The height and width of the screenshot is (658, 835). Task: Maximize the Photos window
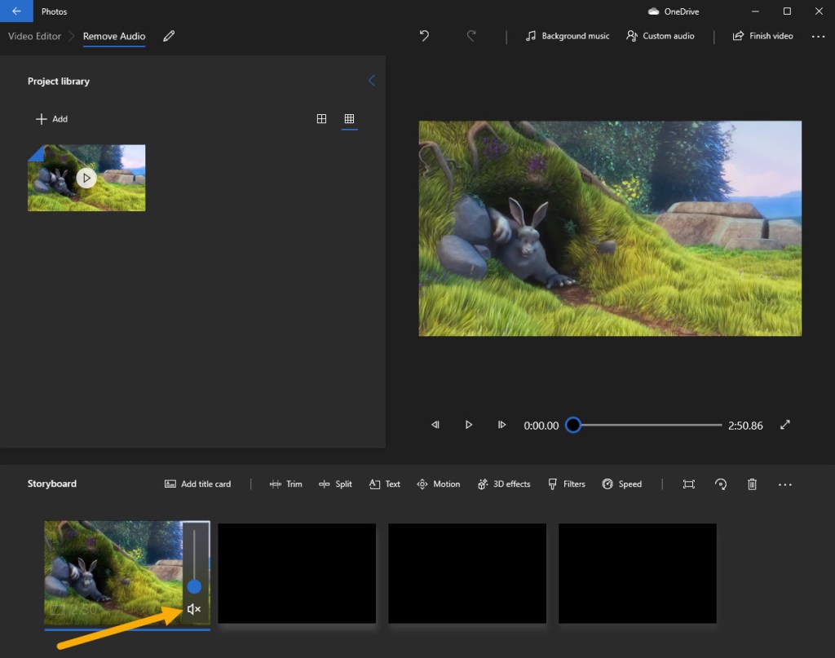pyautogui.click(x=787, y=11)
